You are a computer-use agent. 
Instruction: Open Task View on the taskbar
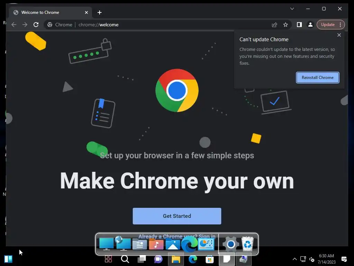pyautogui.click(x=142, y=259)
